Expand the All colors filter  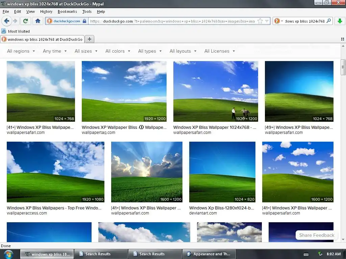click(x=118, y=51)
